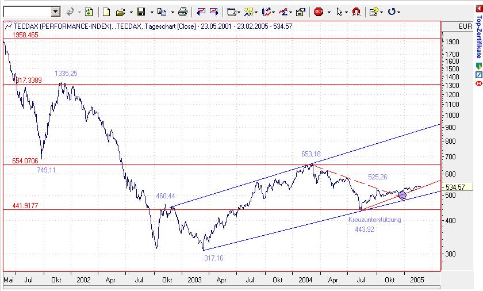The height and width of the screenshot is (291, 483).
Task: Select the mouse pointer cursor tool
Action: pyautogui.click(x=339, y=12)
